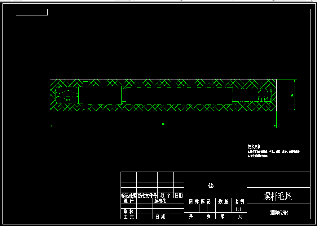Click the 共 character in title block

pos(191,216)
